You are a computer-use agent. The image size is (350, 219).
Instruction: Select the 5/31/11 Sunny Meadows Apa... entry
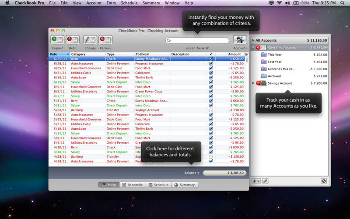coord(147,101)
